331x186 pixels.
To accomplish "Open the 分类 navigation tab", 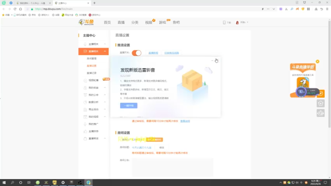I will tap(135, 22).
